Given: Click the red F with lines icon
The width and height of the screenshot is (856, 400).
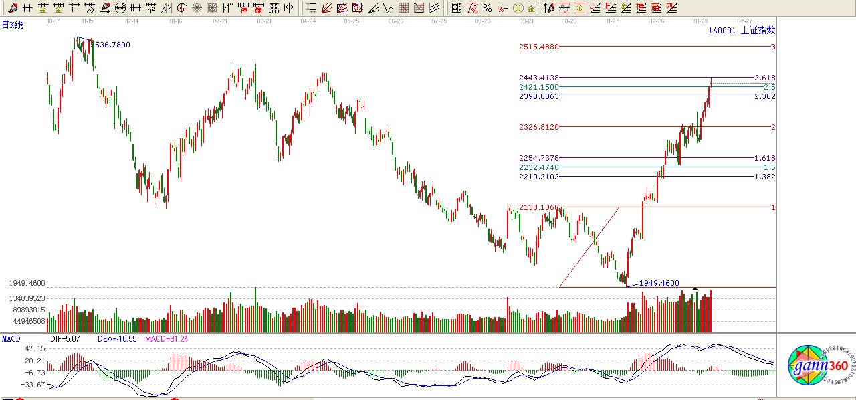Looking at the screenshot, I should [x=610, y=8].
